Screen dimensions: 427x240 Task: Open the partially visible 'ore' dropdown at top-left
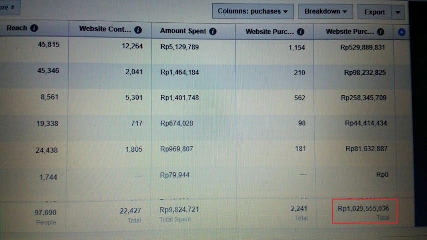(9, 7)
